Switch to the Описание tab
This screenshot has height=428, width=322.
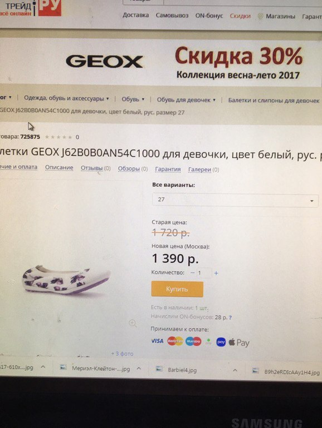[x=59, y=168]
